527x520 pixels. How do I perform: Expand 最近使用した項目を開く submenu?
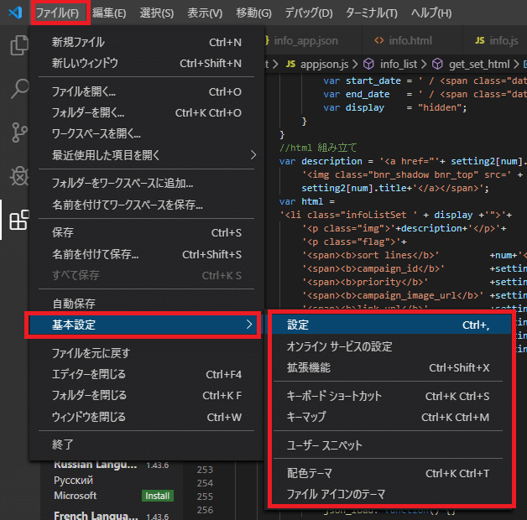(147, 155)
